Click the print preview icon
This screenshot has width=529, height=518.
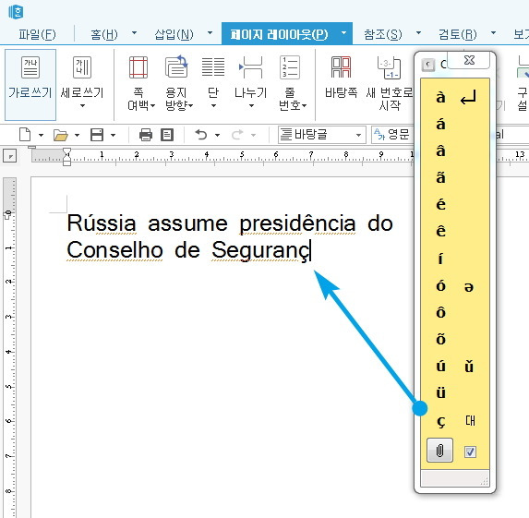coord(167,135)
